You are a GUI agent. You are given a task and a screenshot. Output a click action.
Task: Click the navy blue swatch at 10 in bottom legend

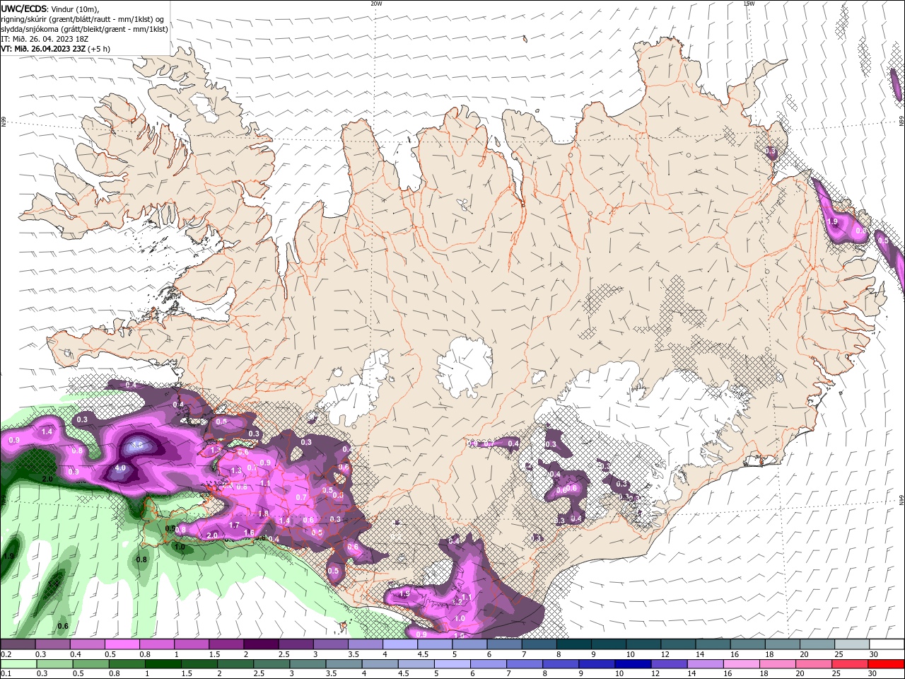[633, 664]
